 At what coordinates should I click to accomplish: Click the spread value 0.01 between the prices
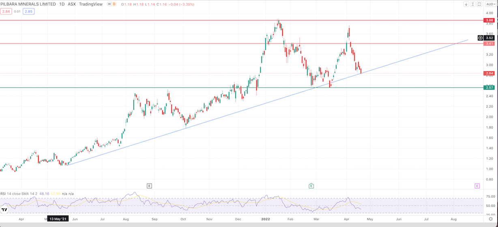17,11
